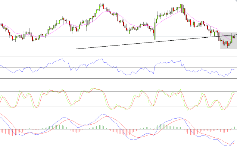The image size is (237, 150).
Task: Click the last candlestick on the price chart
Action: [234, 36]
